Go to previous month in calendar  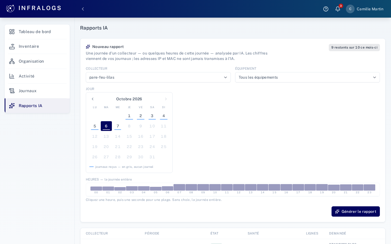93,99
